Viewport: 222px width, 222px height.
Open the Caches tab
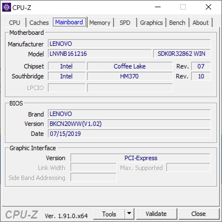(39, 23)
